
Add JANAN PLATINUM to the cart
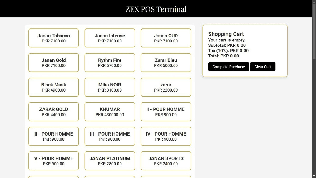[x=110, y=161]
